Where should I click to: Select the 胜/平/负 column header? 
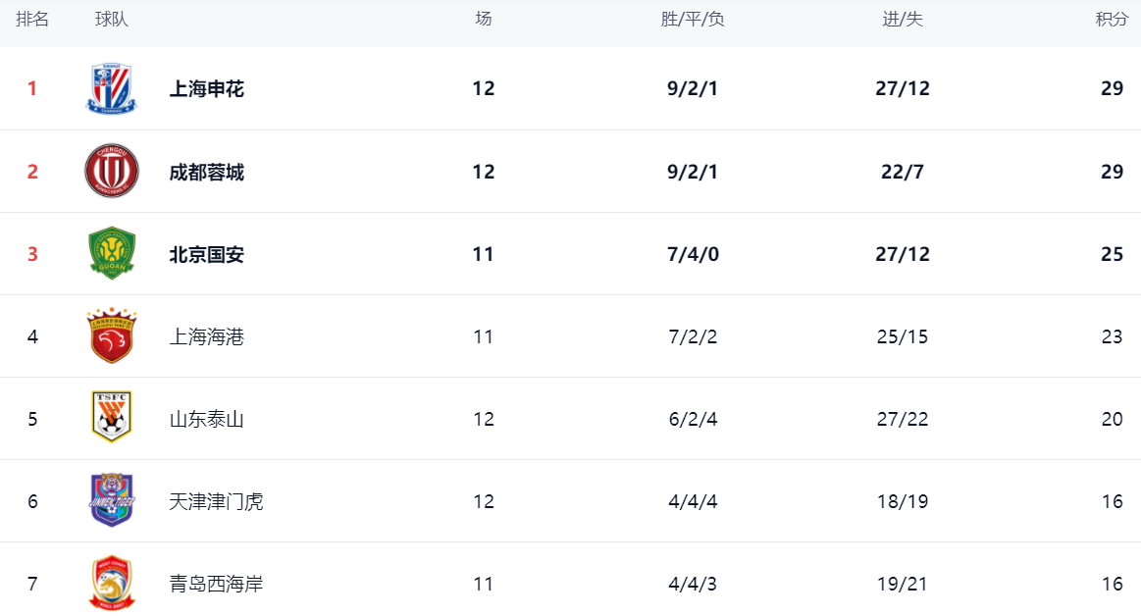coord(693,20)
